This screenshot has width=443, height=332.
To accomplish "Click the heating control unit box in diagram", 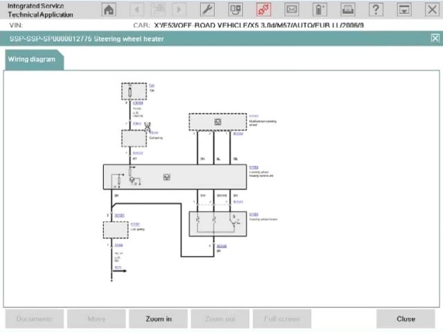I will (174, 177).
